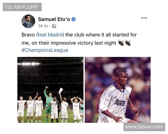Click the globe public privacy icon

[54, 26]
